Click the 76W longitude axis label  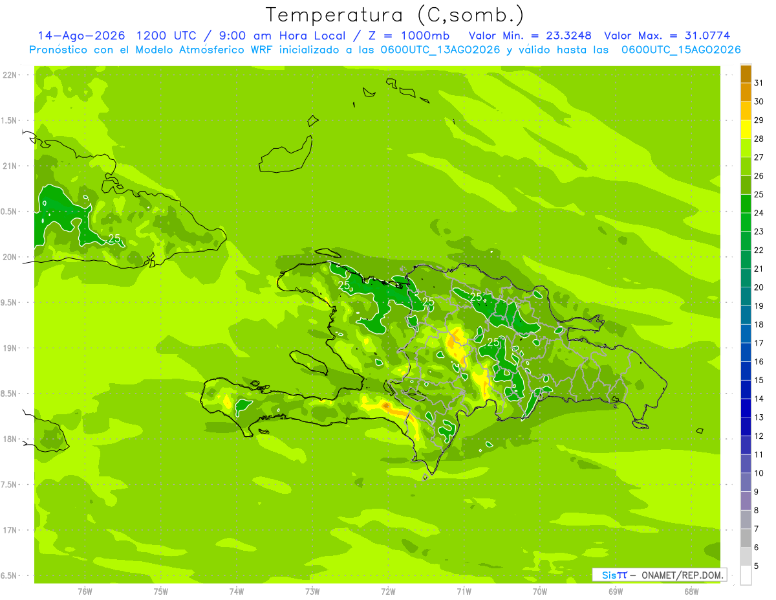tap(85, 592)
